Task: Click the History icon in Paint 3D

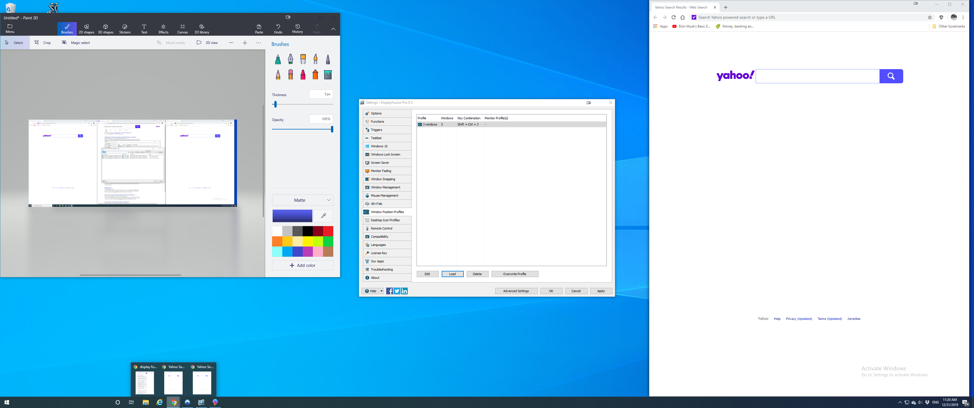Action: click(298, 29)
